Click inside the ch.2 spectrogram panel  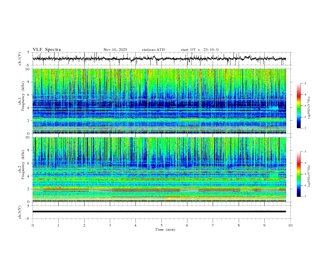pyautogui.click(x=159, y=169)
